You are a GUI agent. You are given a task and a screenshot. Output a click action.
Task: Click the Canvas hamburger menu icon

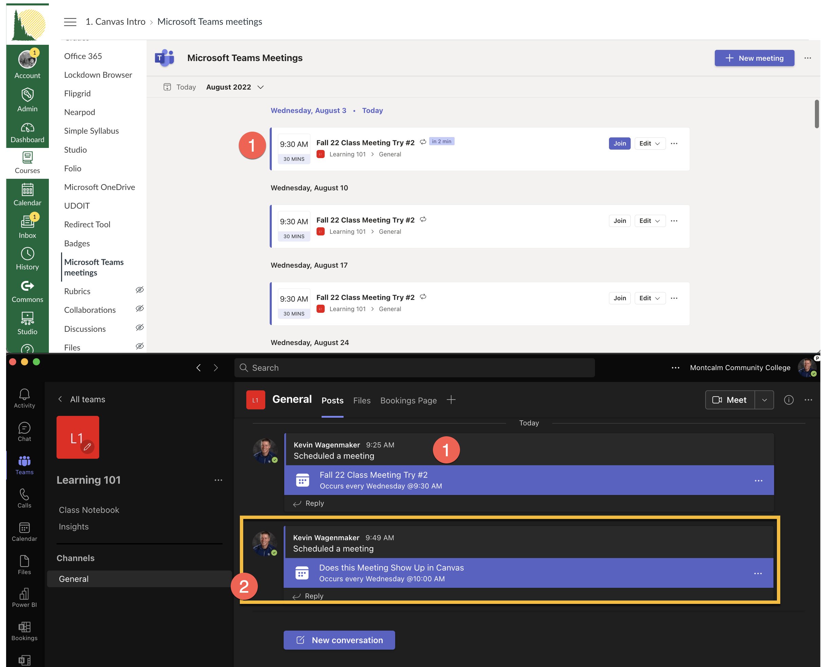click(70, 22)
